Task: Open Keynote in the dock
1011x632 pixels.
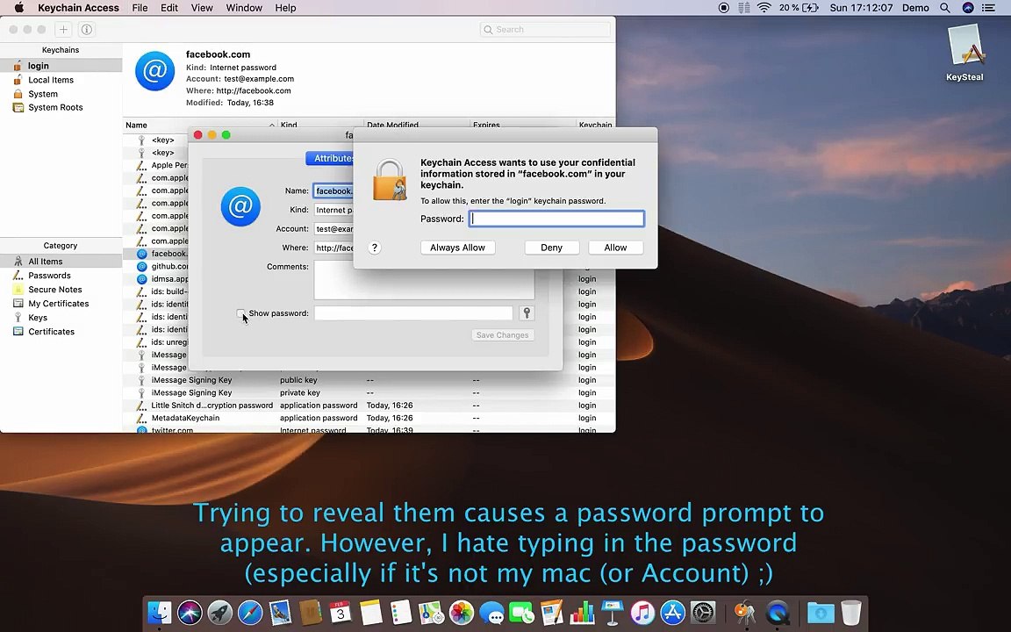Action: pyautogui.click(x=613, y=613)
